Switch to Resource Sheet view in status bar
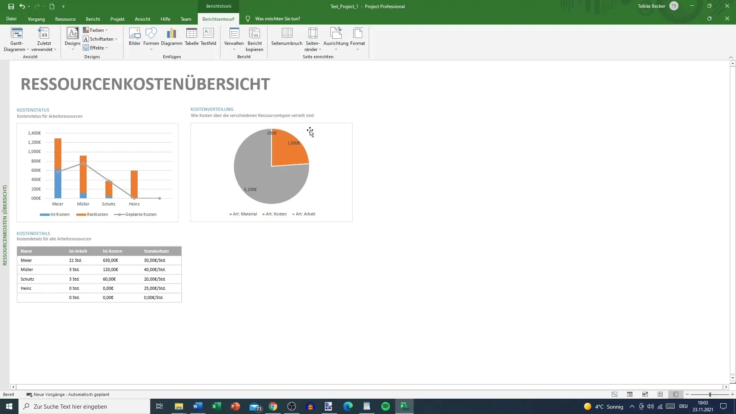This screenshot has height=414, width=736. coord(660,394)
